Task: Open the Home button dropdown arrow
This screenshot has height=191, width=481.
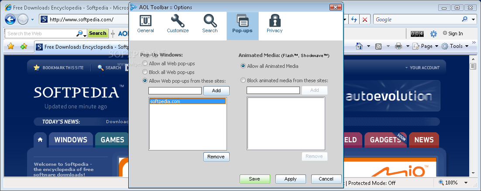Action: 368,47
